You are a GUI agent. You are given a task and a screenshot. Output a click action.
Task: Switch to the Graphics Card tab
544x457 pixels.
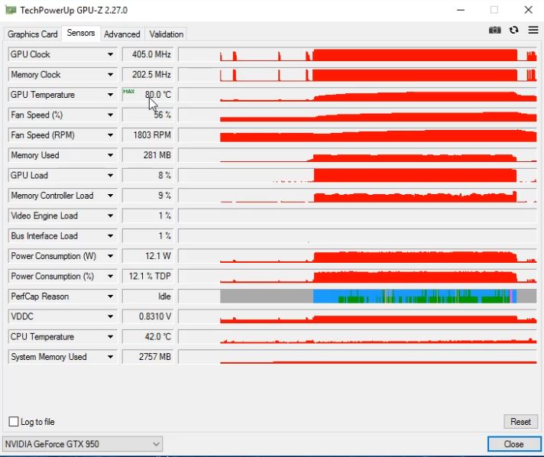[33, 34]
